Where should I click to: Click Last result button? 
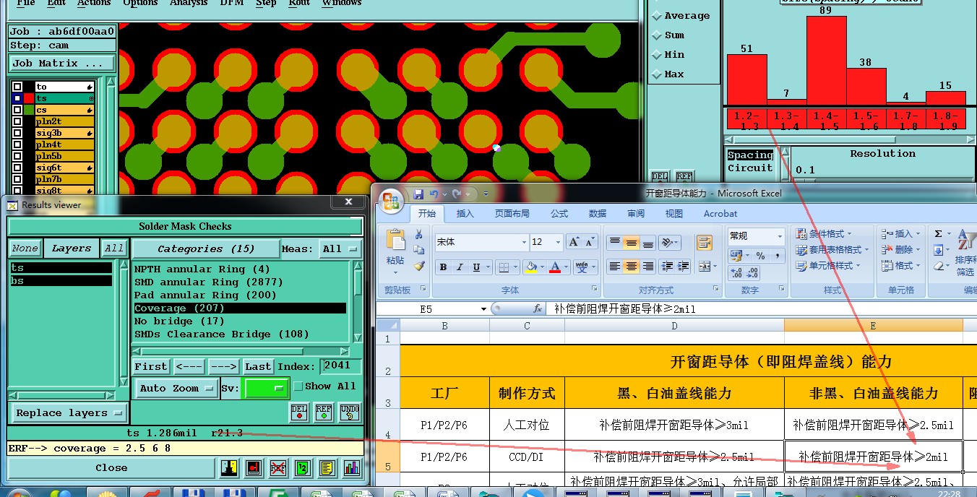258,367
